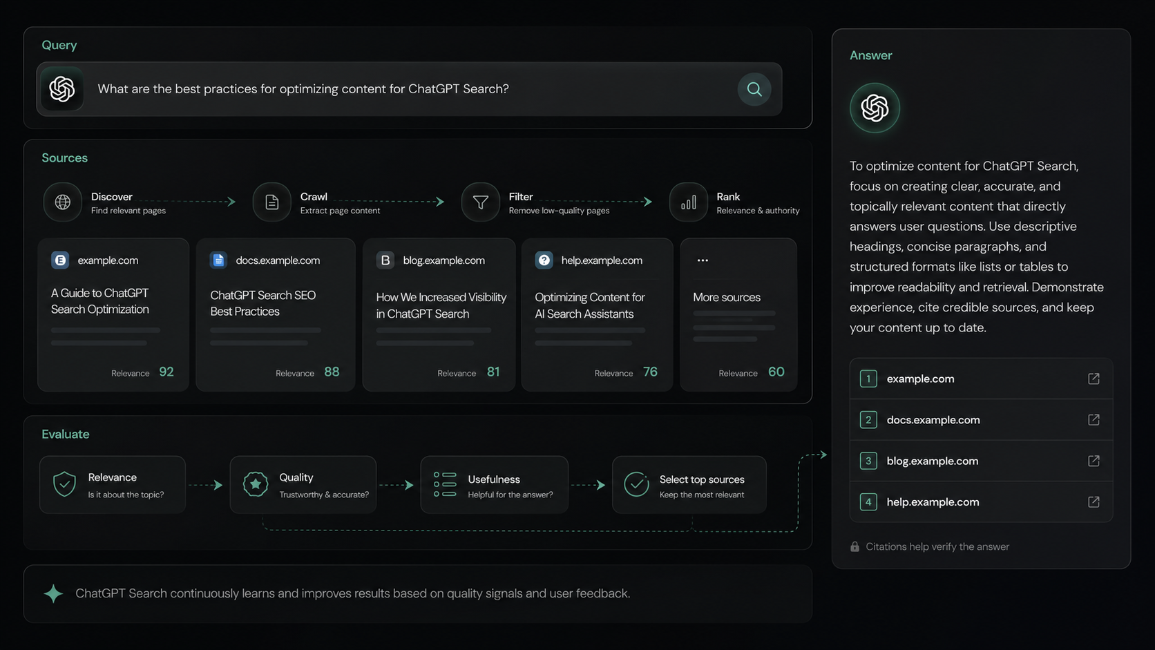The width and height of the screenshot is (1155, 650).
Task: Click the example.com favicon on source card
Action: pos(60,260)
